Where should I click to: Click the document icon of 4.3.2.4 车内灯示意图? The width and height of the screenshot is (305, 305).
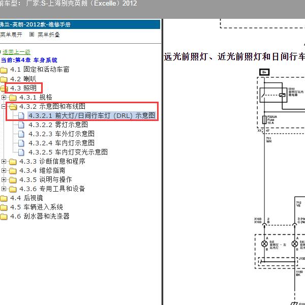(x=21, y=143)
